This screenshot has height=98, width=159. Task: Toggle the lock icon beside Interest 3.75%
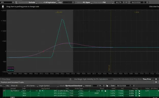click(107, 86)
